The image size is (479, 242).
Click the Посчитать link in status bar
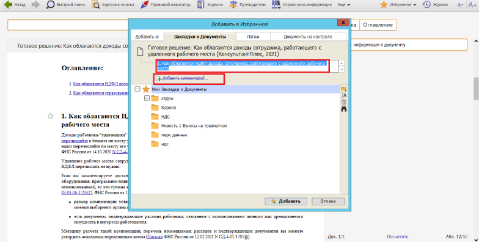pyautogui.click(x=397, y=237)
